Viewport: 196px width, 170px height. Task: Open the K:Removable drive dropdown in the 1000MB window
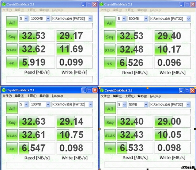(72, 18)
